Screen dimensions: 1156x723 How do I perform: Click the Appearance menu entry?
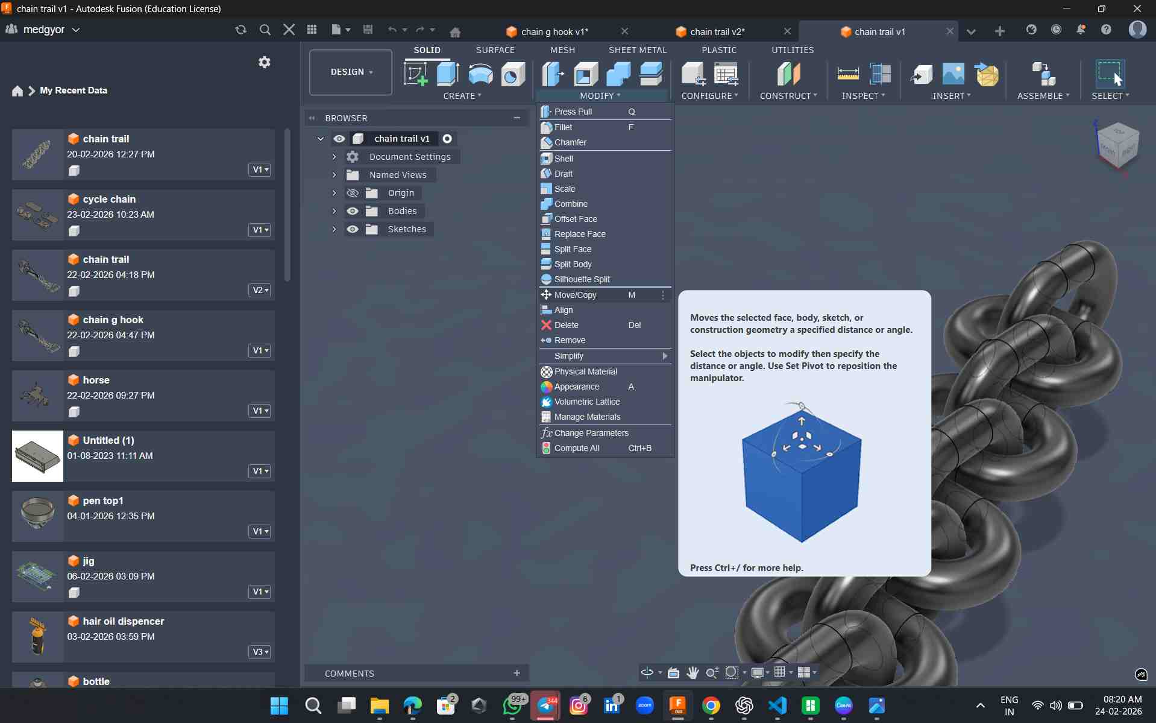tap(605, 387)
